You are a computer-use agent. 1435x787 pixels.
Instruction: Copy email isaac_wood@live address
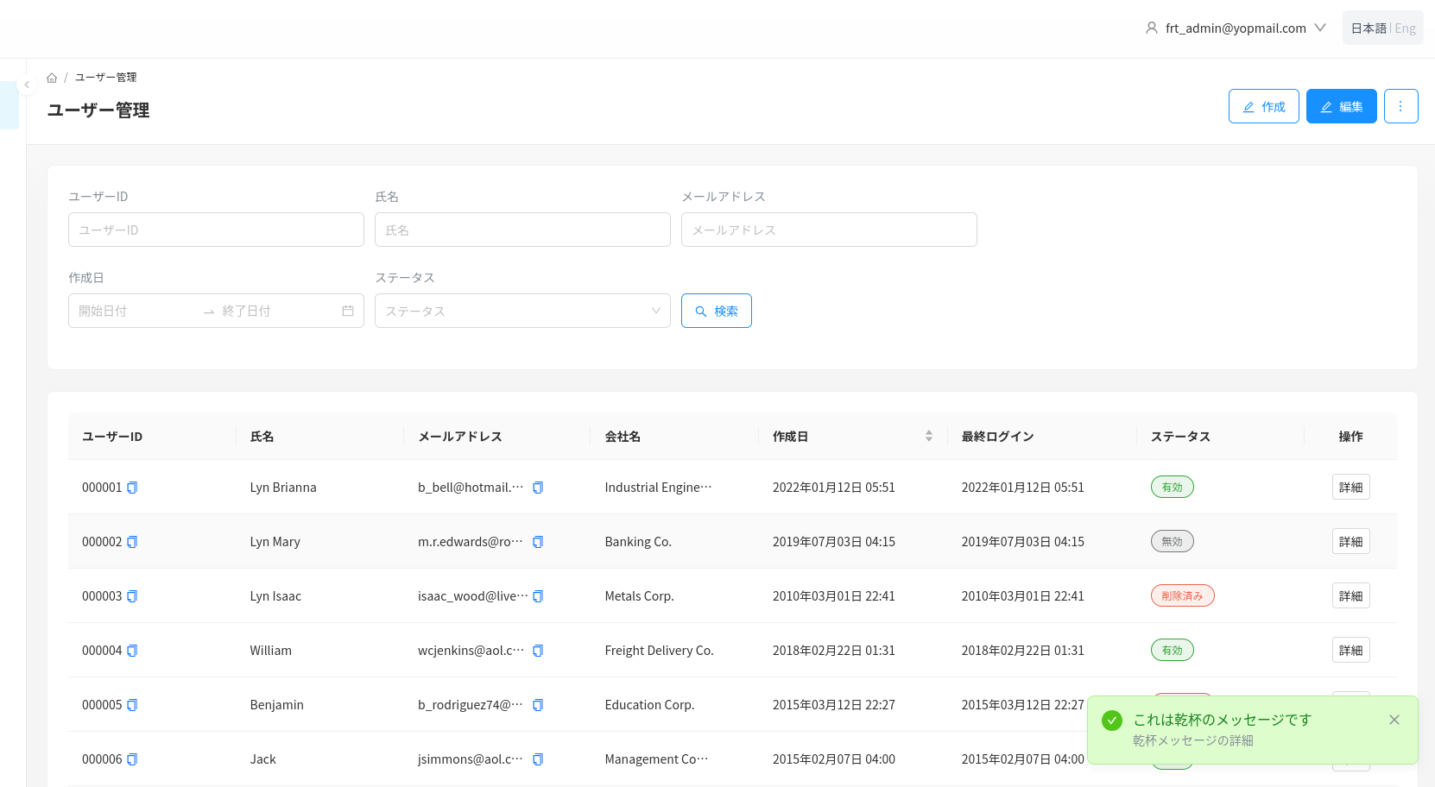pyautogui.click(x=538, y=596)
